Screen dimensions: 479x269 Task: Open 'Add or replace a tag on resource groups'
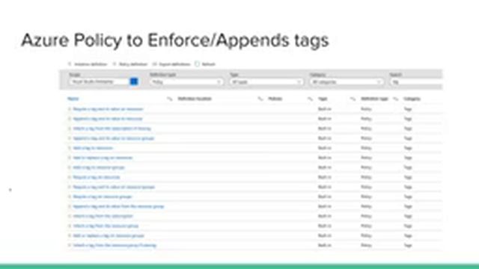pyautogui.click(x=109, y=235)
